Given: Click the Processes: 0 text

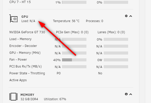Looking at the screenshot, I should [95, 21].
